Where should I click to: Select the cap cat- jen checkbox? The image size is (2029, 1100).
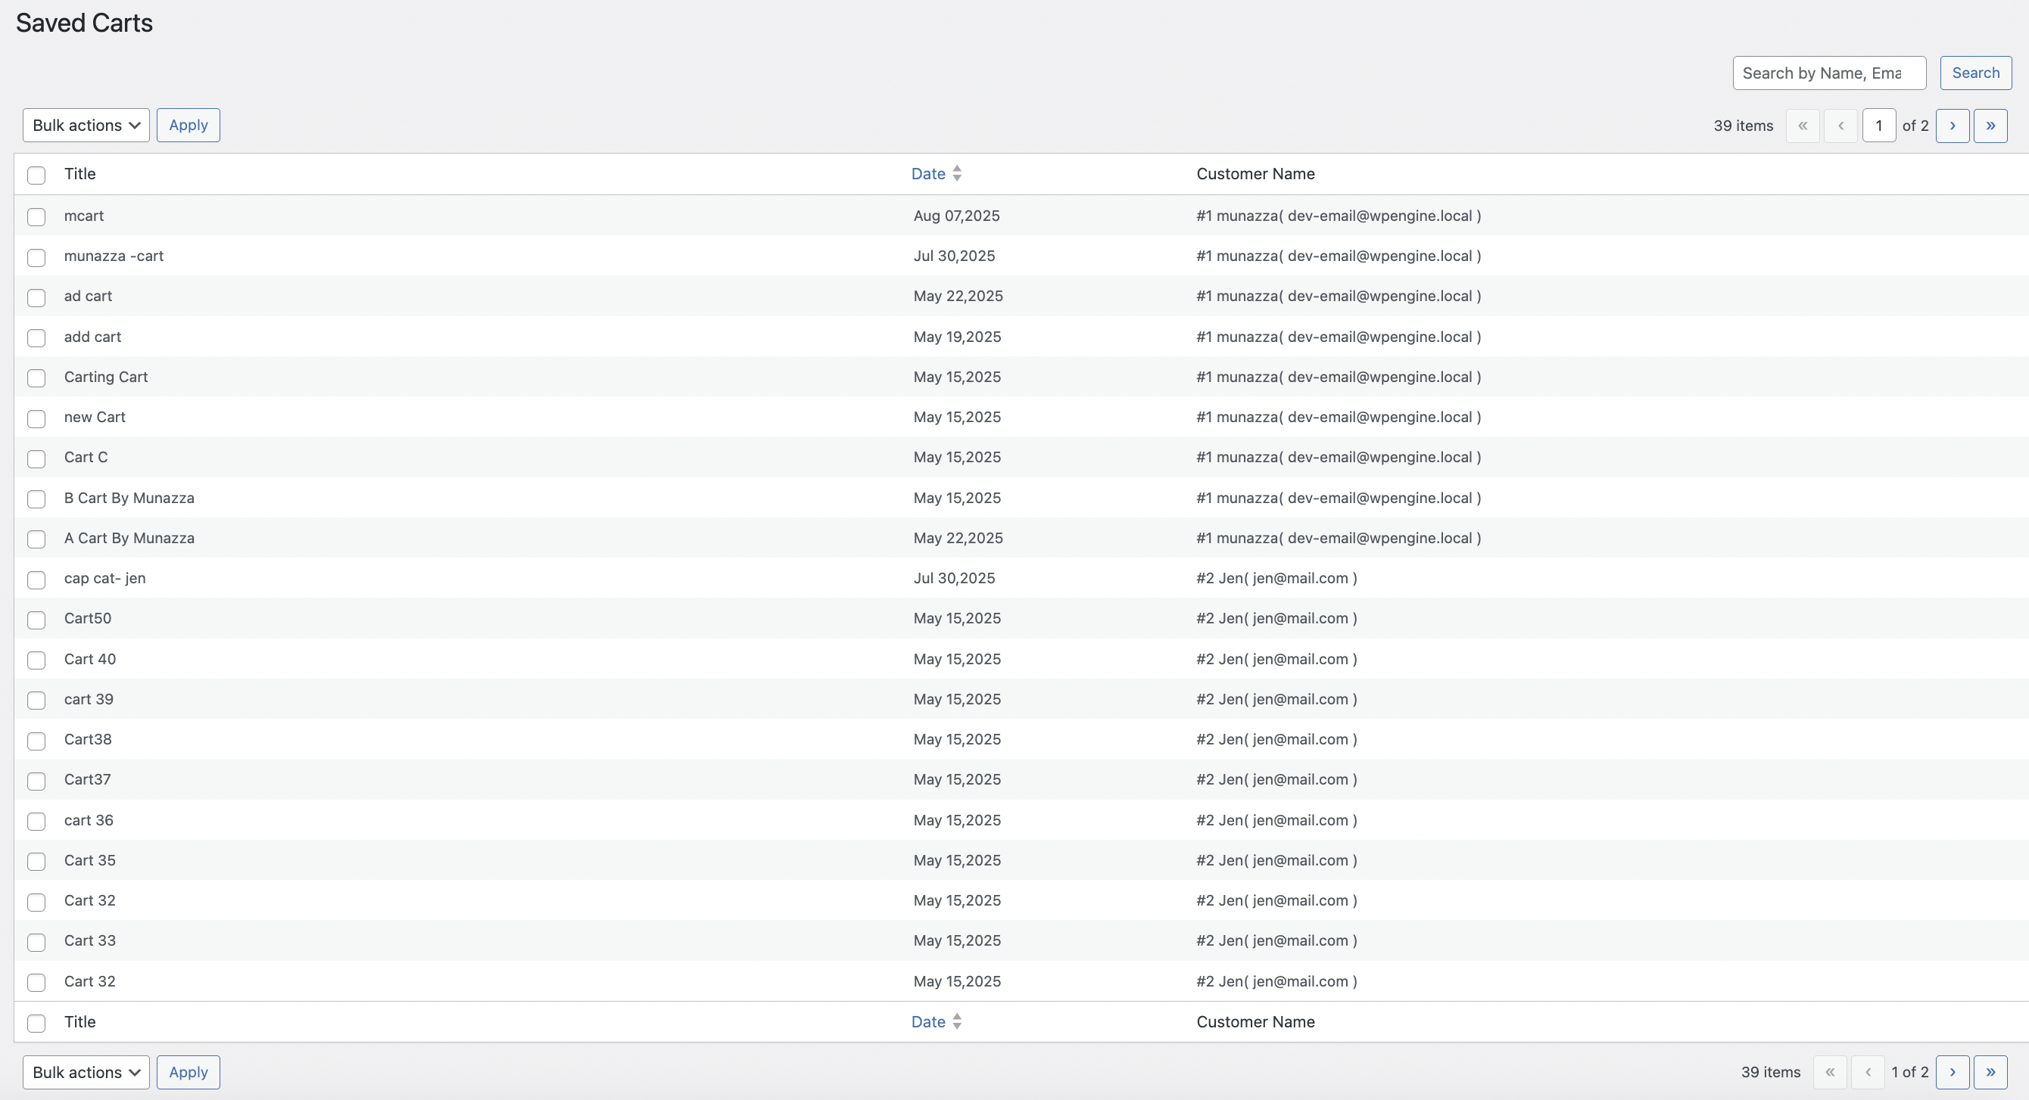[x=36, y=580]
